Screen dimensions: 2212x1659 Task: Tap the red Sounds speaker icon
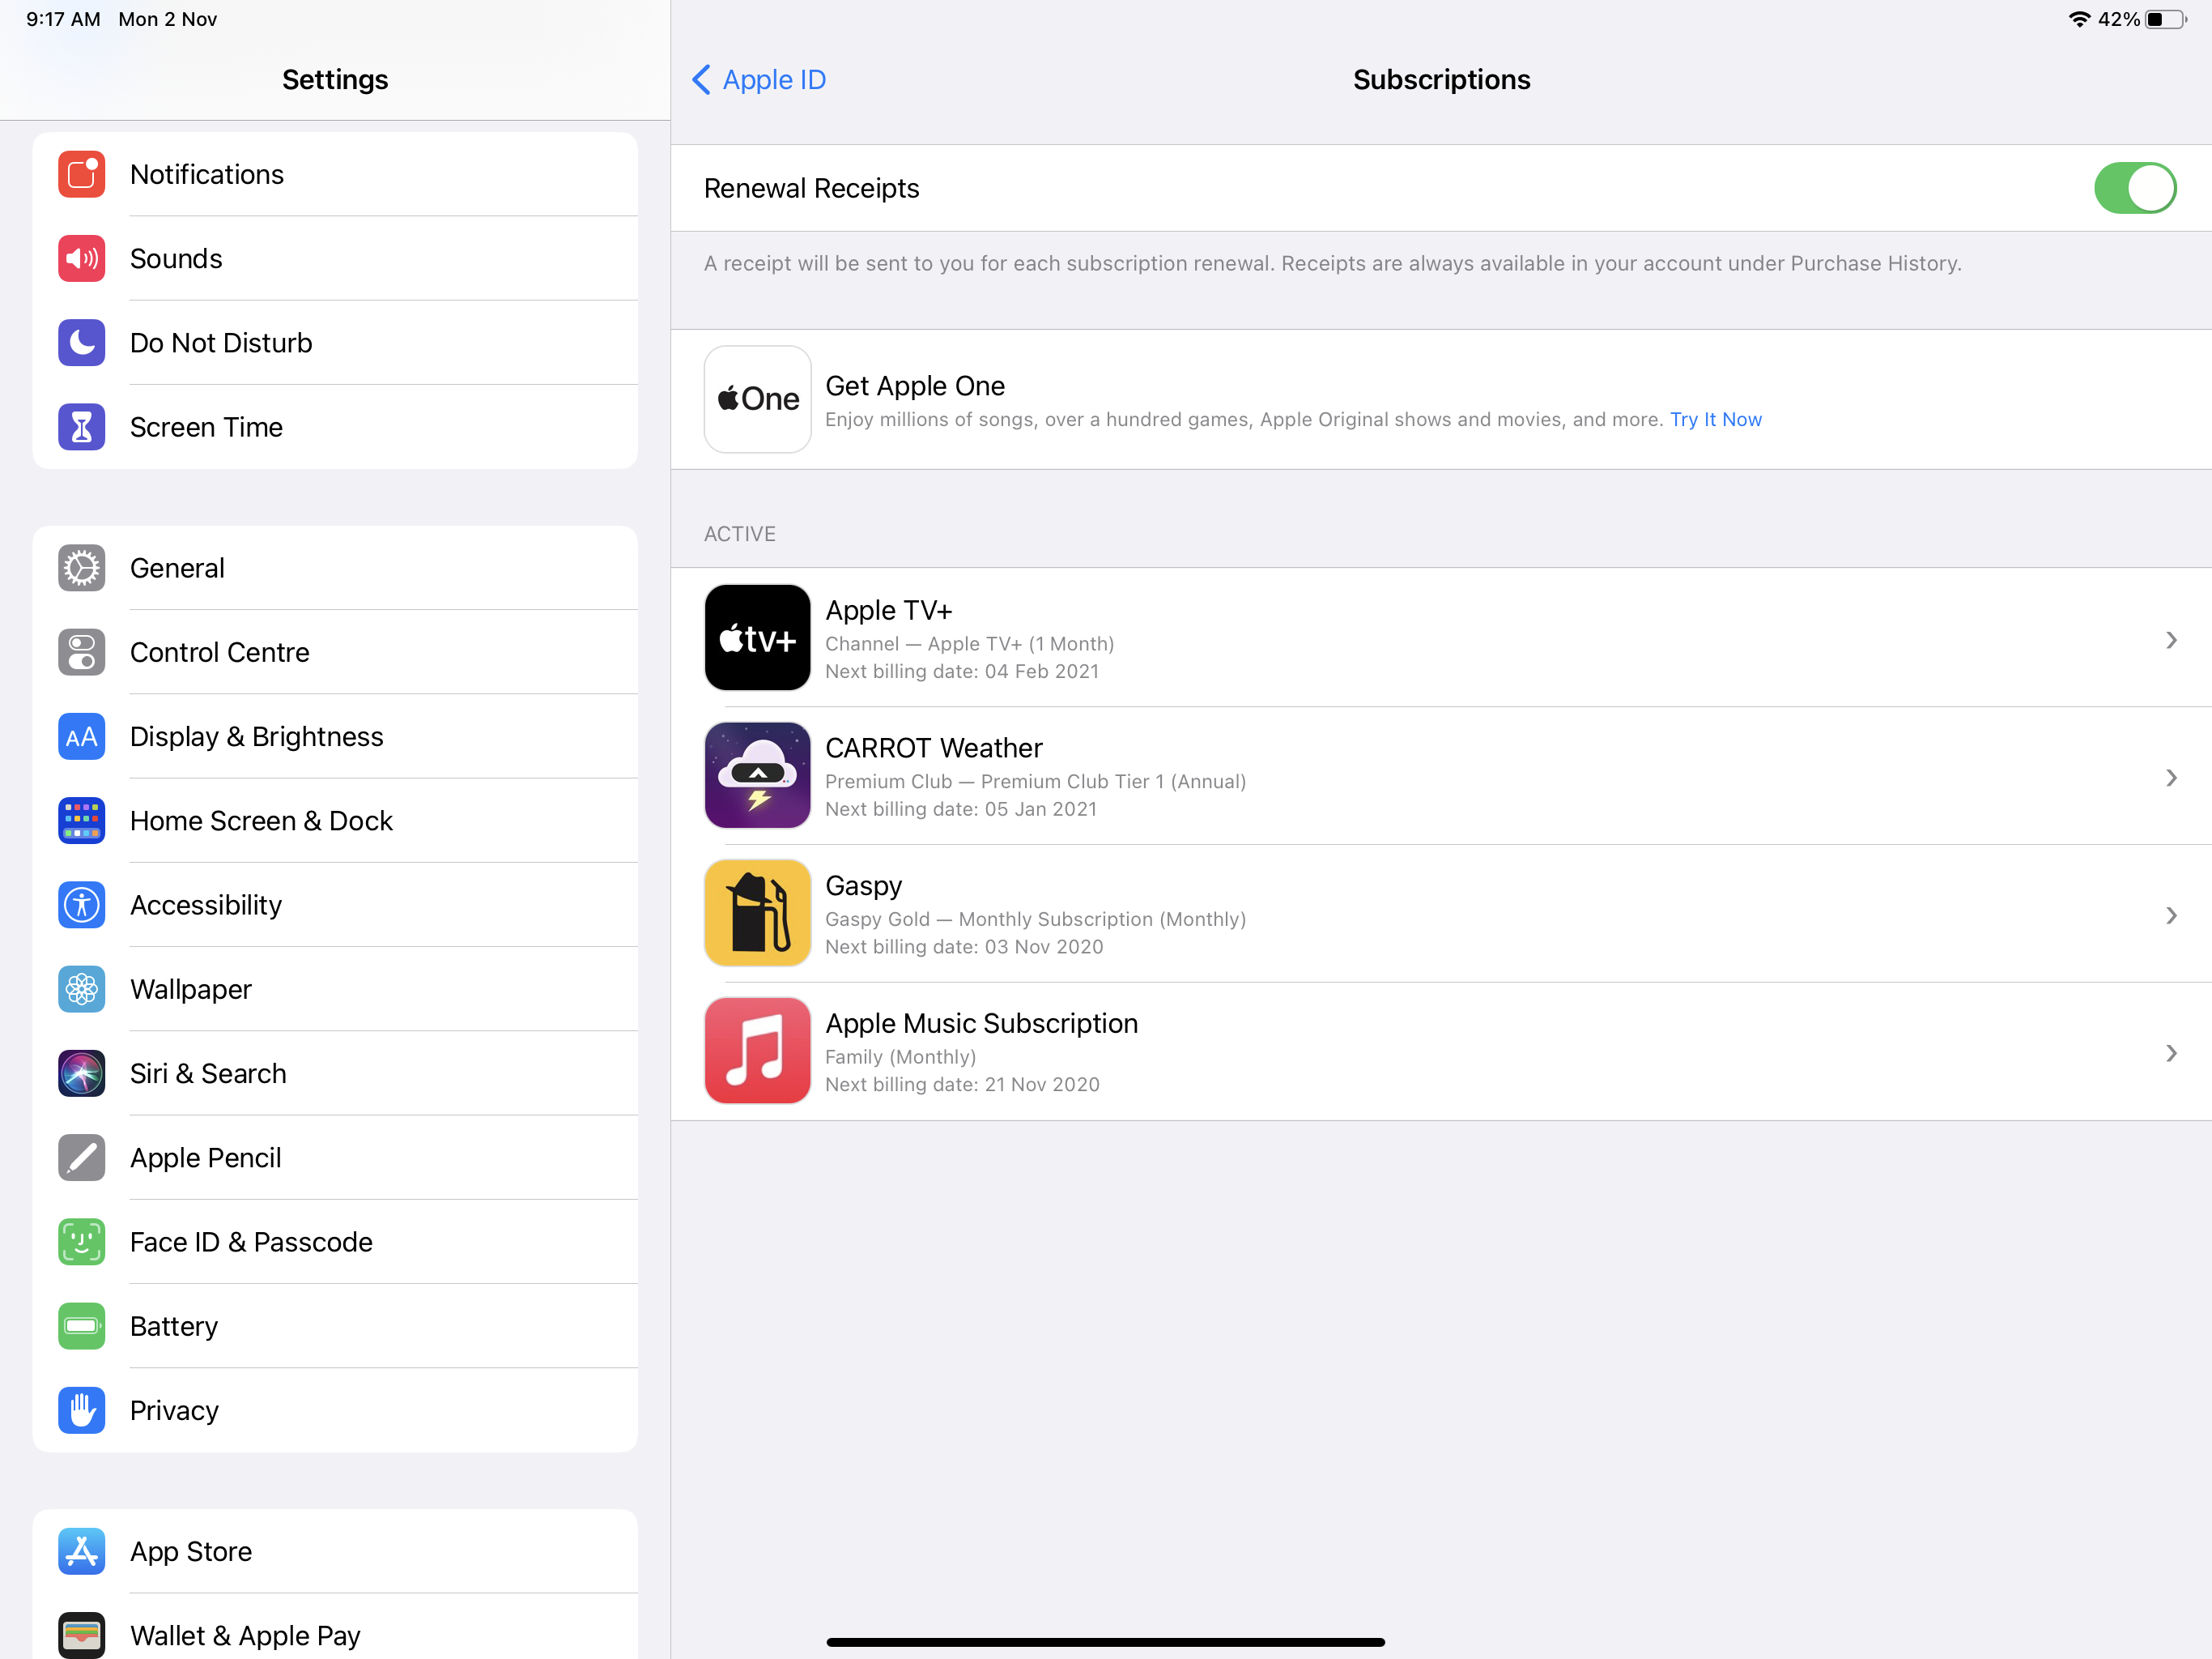click(x=82, y=258)
